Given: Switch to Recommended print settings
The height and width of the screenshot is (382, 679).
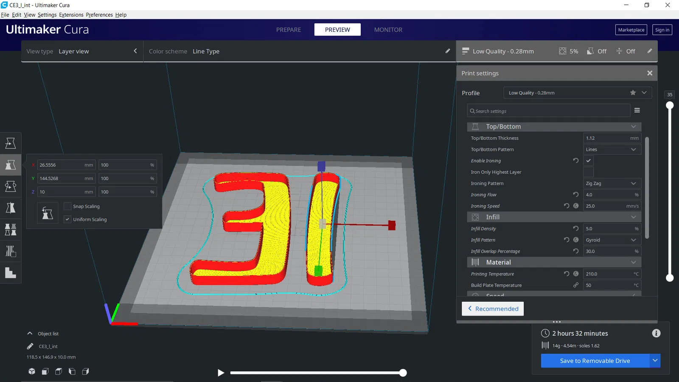Looking at the screenshot, I should coord(493,309).
